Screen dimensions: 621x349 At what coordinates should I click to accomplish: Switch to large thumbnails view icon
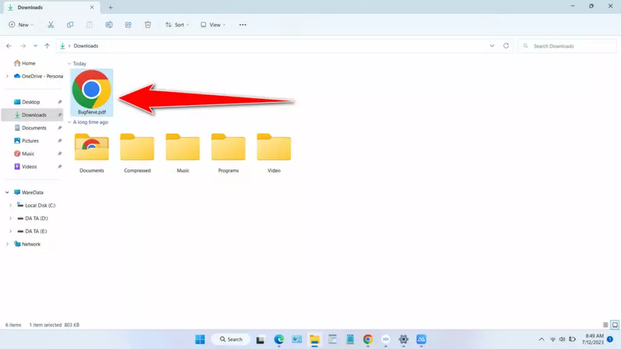coord(615,325)
